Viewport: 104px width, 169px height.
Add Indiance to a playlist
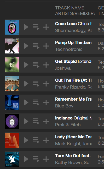click(46, 121)
